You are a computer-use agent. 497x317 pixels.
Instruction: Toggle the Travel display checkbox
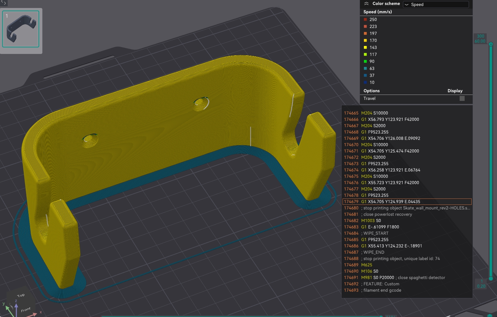pyautogui.click(x=462, y=98)
